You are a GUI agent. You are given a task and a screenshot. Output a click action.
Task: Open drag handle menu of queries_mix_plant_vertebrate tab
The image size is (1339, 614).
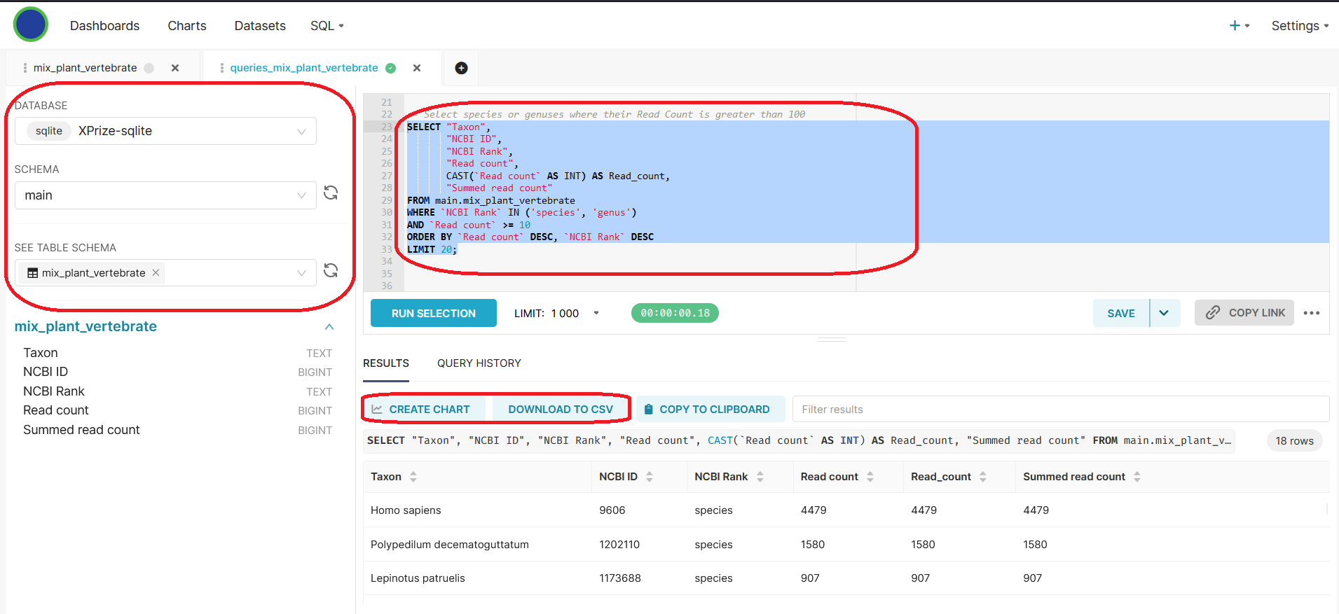(222, 68)
